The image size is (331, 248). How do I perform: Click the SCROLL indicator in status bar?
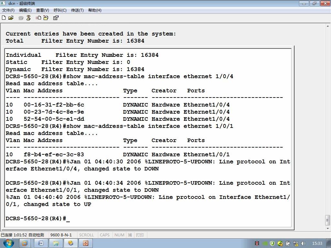click(86, 235)
